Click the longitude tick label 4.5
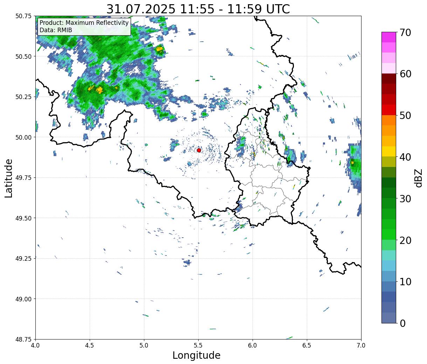This screenshot has height=364, width=427. pyautogui.click(x=90, y=345)
